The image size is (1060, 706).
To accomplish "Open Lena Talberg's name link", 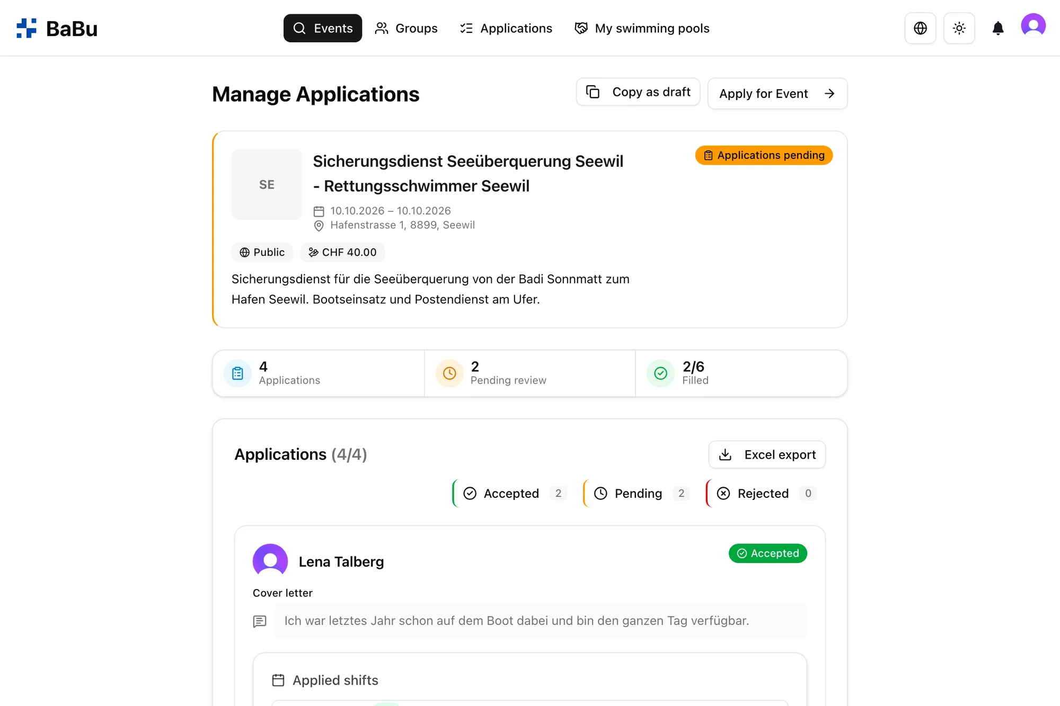I will click(341, 561).
